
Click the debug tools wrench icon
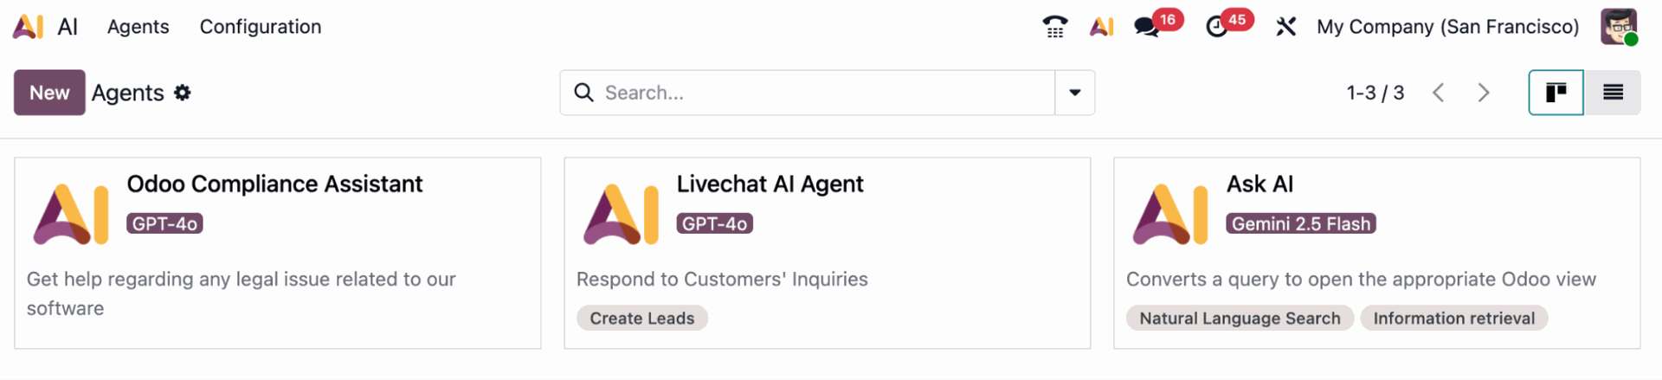(x=1285, y=27)
